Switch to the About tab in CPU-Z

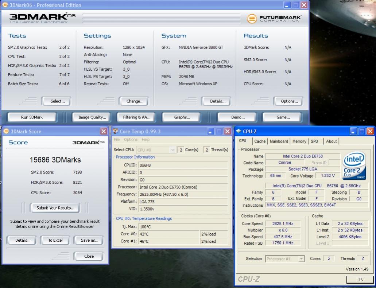pyautogui.click(x=331, y=141)
